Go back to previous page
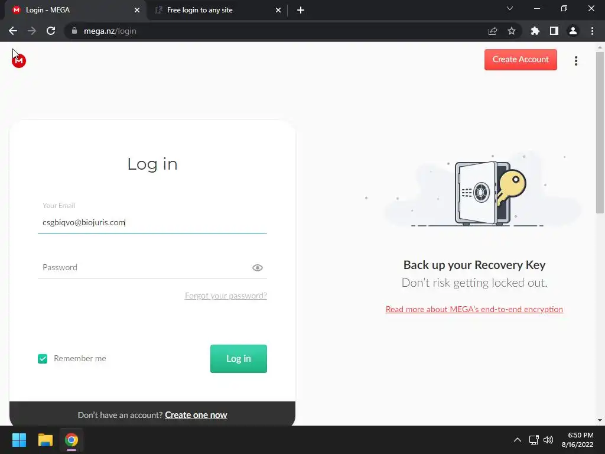Image resolution: width=605 pixels, height=454 pixels. (13, 31)
